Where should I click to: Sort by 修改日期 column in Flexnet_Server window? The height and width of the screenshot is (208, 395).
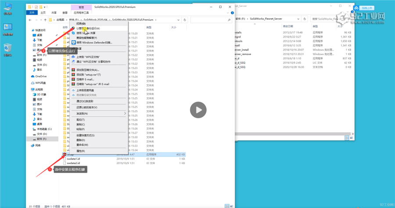[x=288, y=26]
